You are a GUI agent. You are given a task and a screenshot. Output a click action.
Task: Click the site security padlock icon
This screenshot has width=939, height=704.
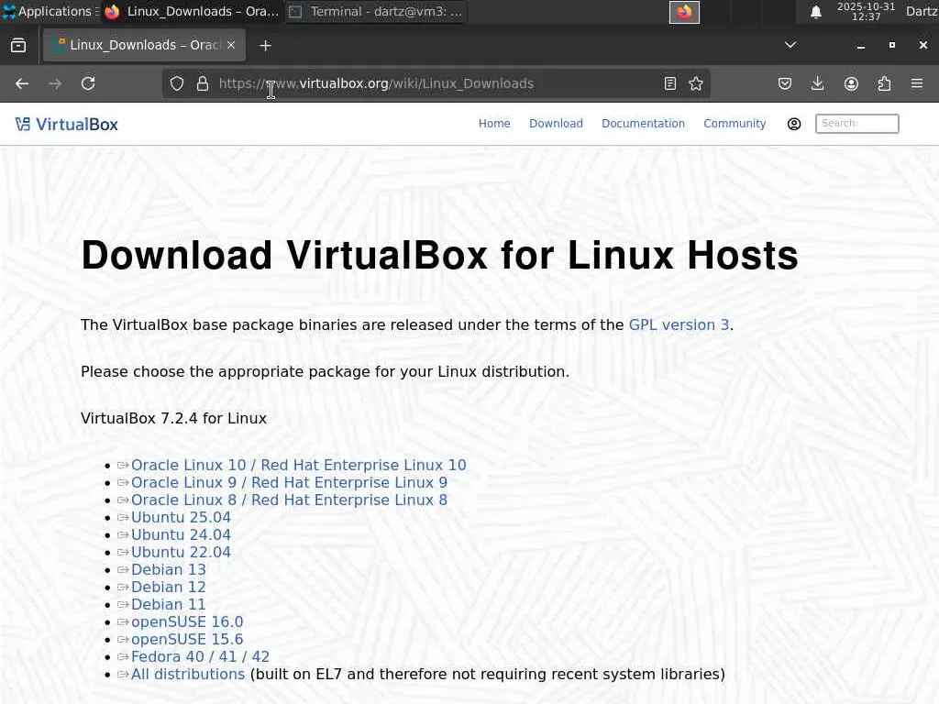(x=203, y=83)
